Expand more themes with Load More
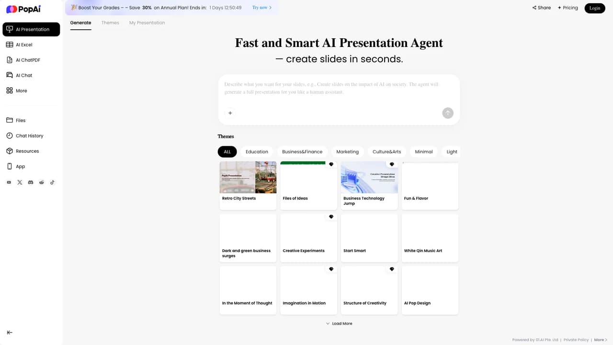The image size is (613, 345). point(339,323)
